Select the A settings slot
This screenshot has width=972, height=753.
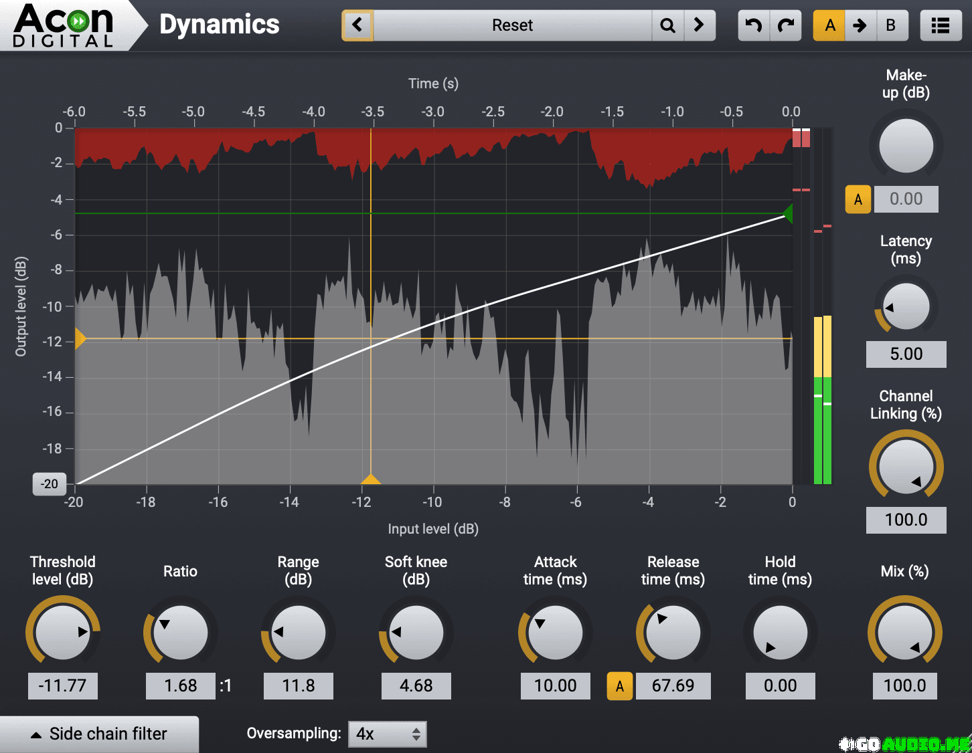click(x=829, y=25)
